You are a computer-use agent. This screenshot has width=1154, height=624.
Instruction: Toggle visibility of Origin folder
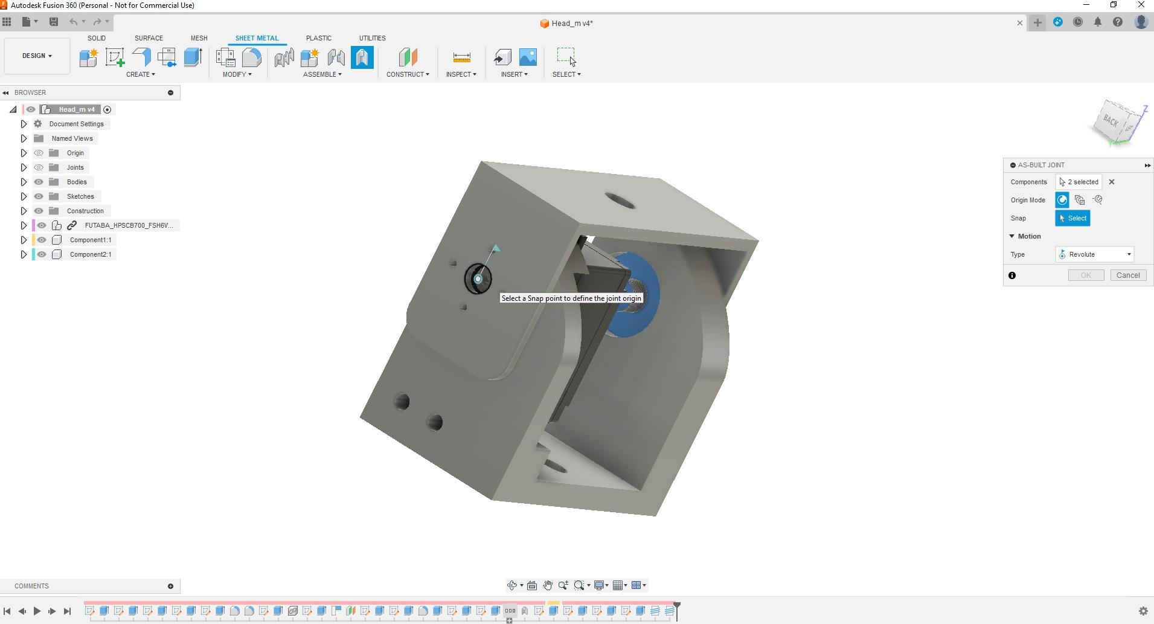[39, 153]
